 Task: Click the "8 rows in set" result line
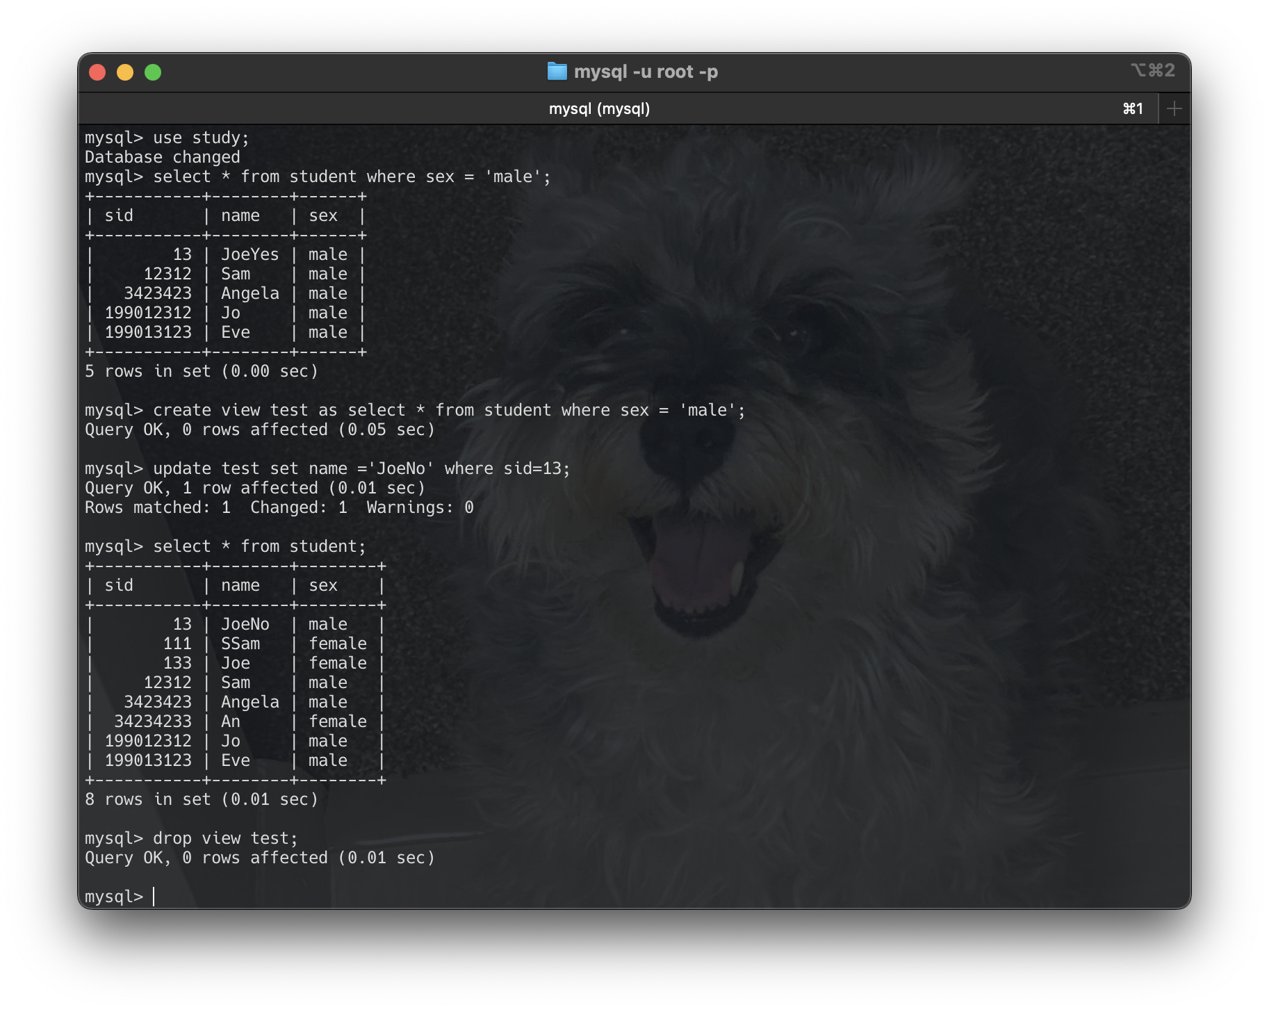point(201,799)
